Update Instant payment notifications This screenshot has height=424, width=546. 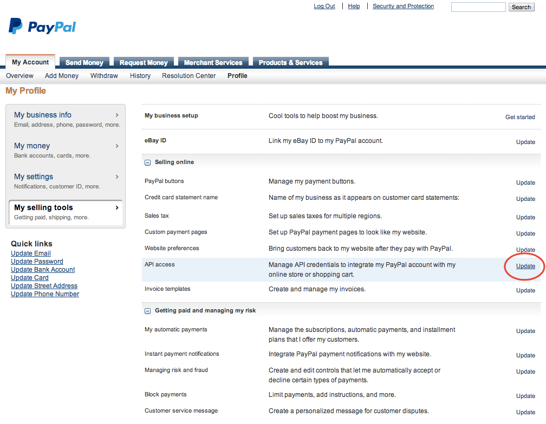coord(525,355)
